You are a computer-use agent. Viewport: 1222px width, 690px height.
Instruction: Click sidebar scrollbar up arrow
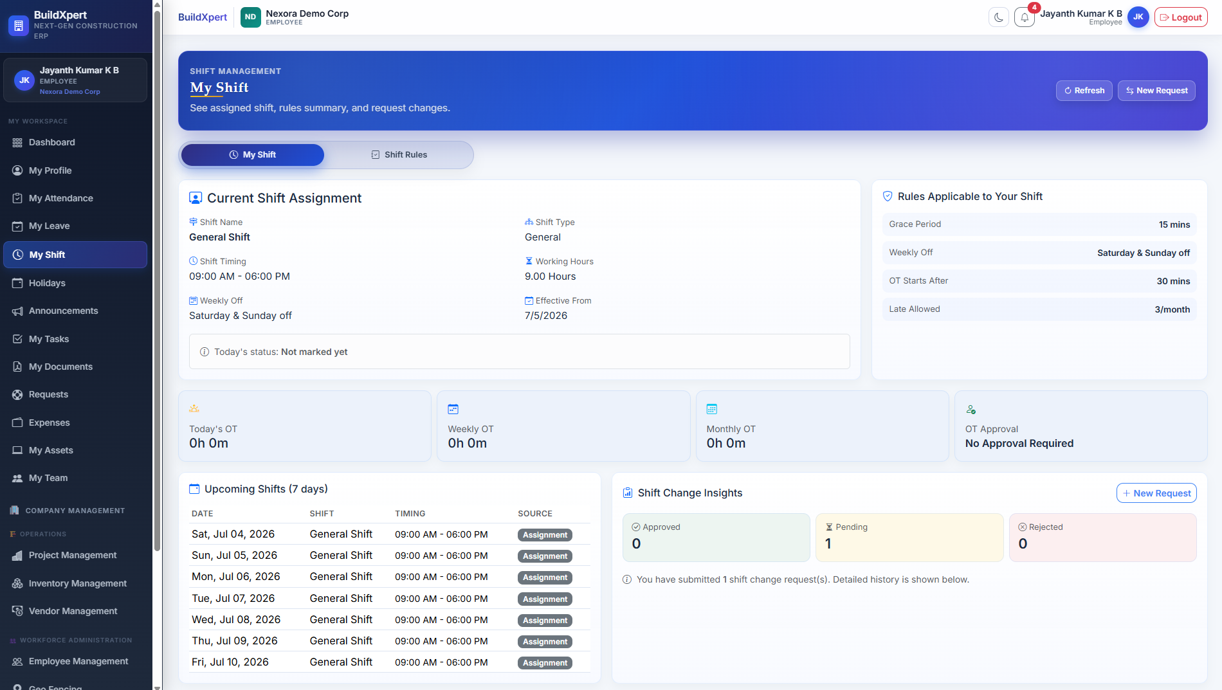[158, 5]
